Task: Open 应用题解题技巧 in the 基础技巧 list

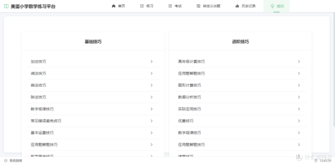Action: click(x=93, y=145)
